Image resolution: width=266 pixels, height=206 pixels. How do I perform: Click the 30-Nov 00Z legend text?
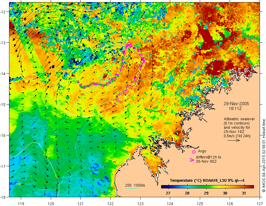tap(206, 161)
